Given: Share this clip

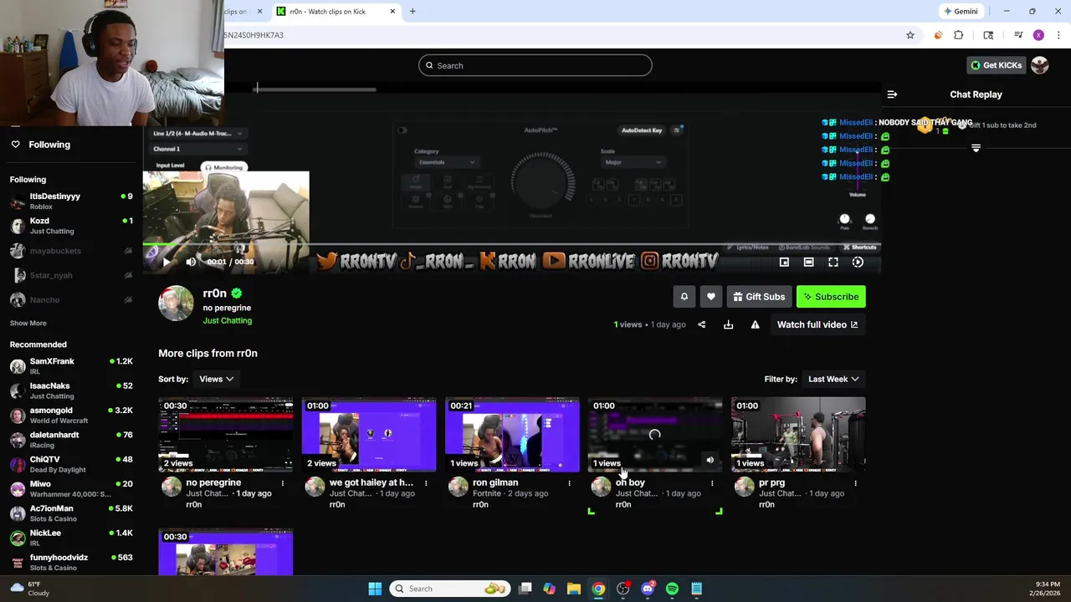Looking at the screenshot, I should tap(702, 324).
